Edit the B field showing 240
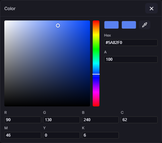162x143 pixels. coord(100,120)
